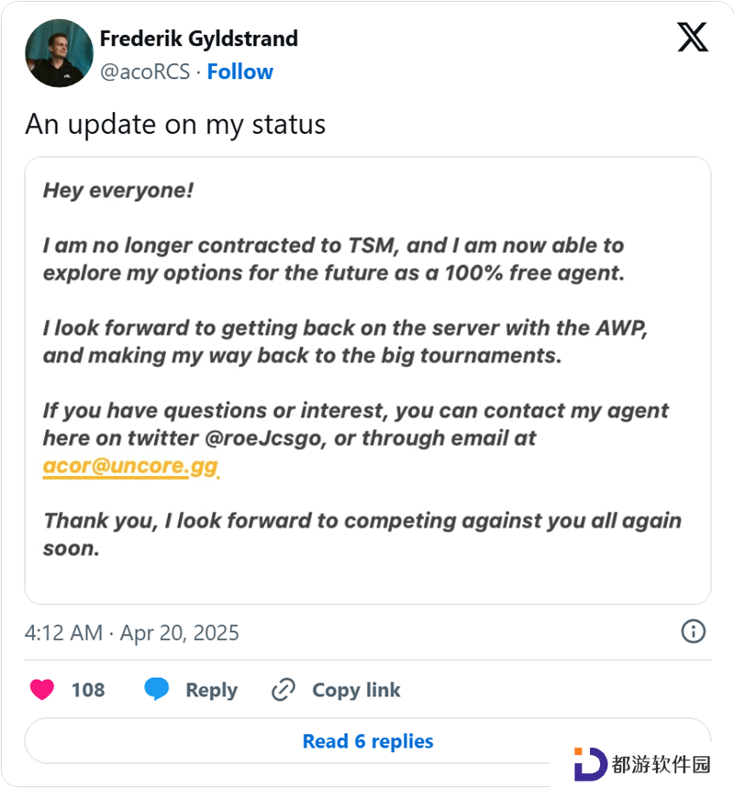Open the embedded 'Hey everyone!' statement image

pyautogui.click(x=368, y=381)
